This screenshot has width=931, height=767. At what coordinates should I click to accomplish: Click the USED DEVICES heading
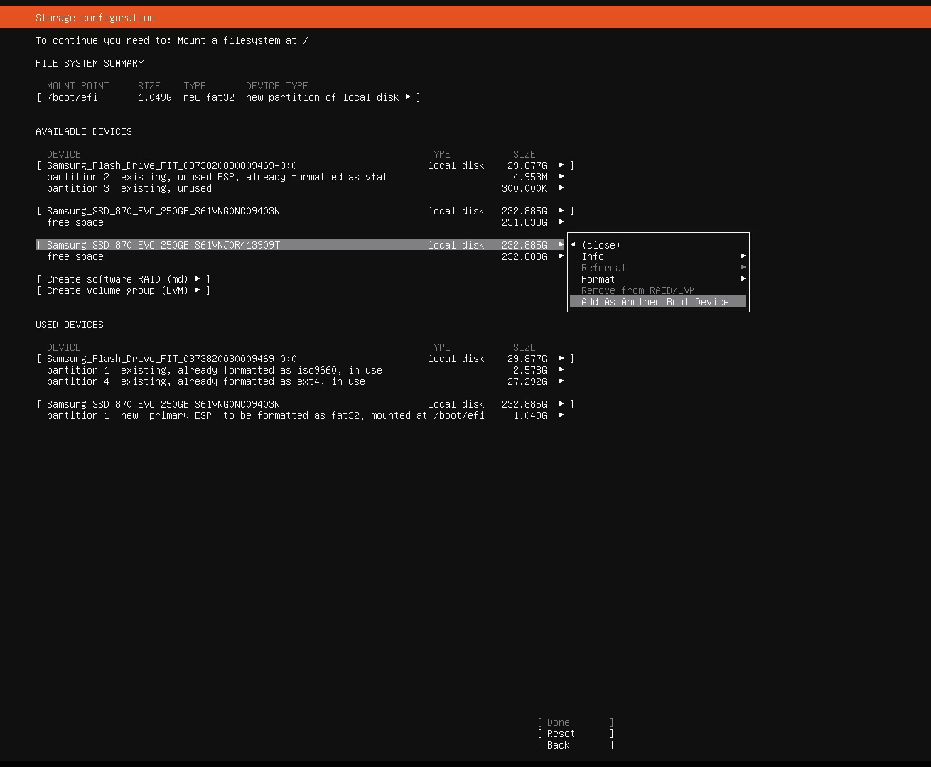click(70, 325)
